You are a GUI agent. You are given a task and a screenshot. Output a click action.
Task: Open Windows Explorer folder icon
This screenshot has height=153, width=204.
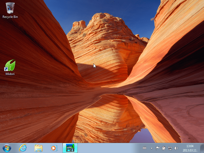(39, 148)
